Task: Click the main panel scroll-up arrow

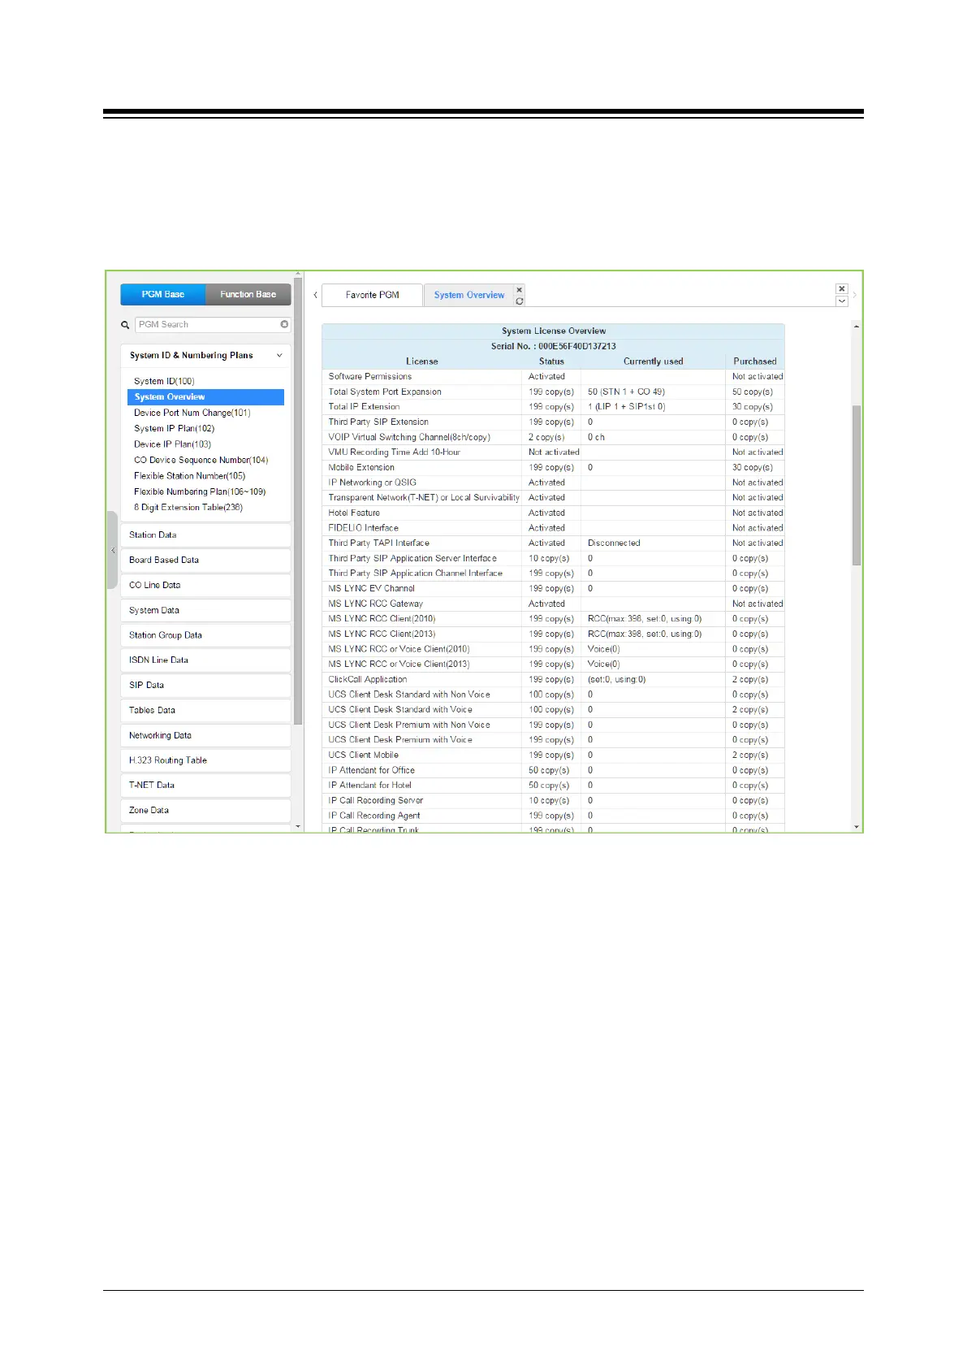Action: [857, 326]
